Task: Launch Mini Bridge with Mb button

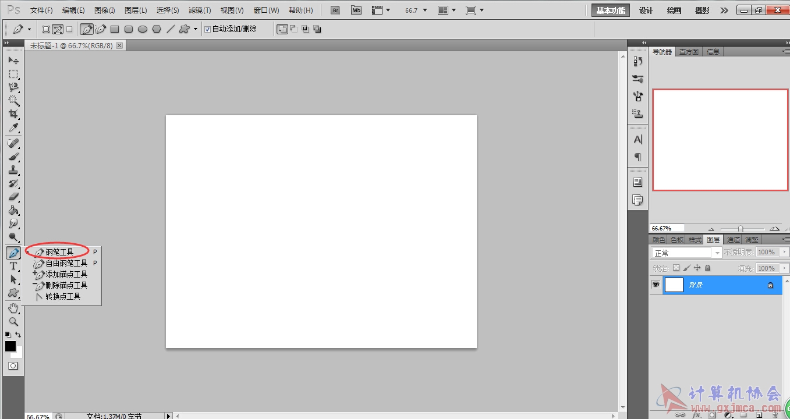Action: click(x=356, y=10)
